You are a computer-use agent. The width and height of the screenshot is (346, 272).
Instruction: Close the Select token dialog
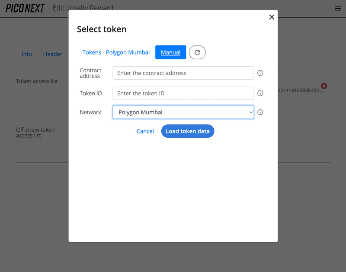coord(272,17)
